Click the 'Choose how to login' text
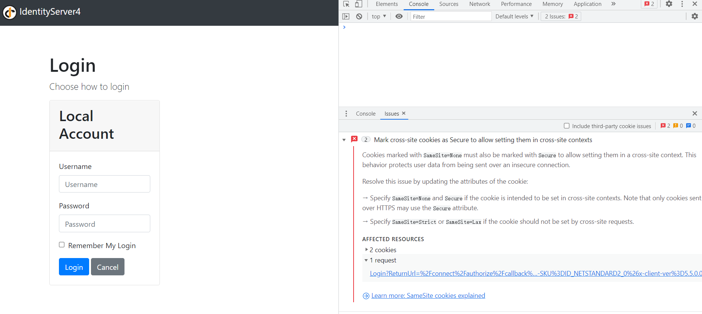Screen dimensions: 702x314 (89, 87)
